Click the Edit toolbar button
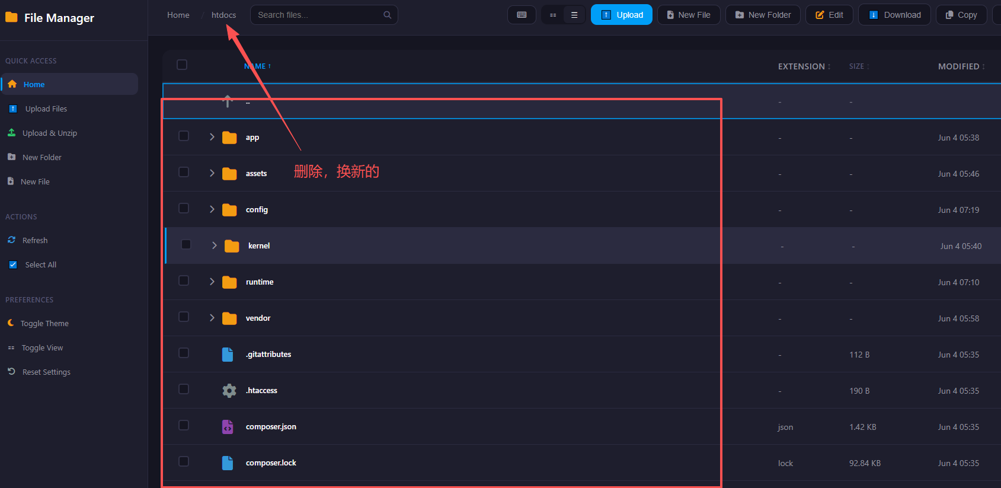 click(x=829, y=15)
